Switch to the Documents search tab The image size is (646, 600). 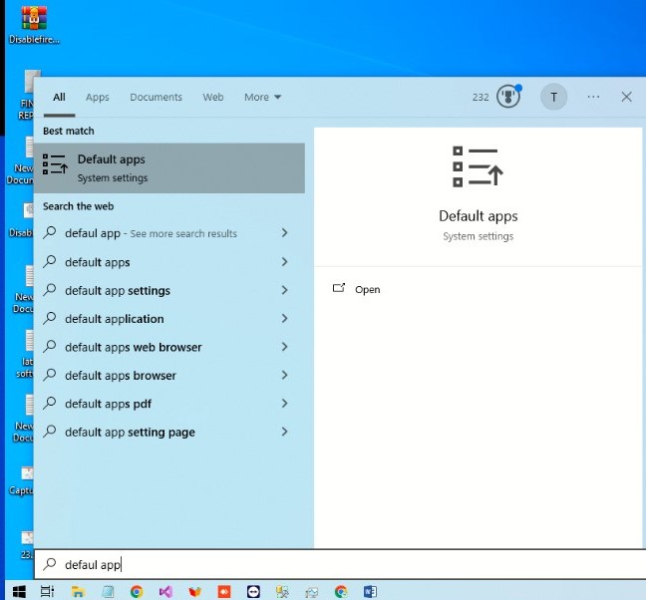[156, 98]
